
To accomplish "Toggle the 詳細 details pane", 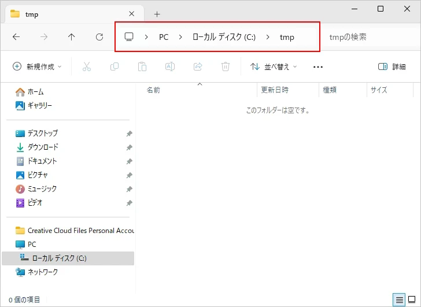I will [x=392, y=66].
